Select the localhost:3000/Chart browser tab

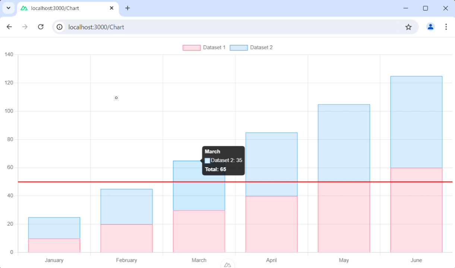click(x=67, y=8)
